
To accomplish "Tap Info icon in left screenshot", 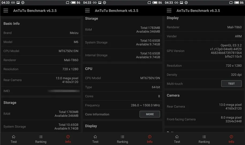I will point(68,137).
